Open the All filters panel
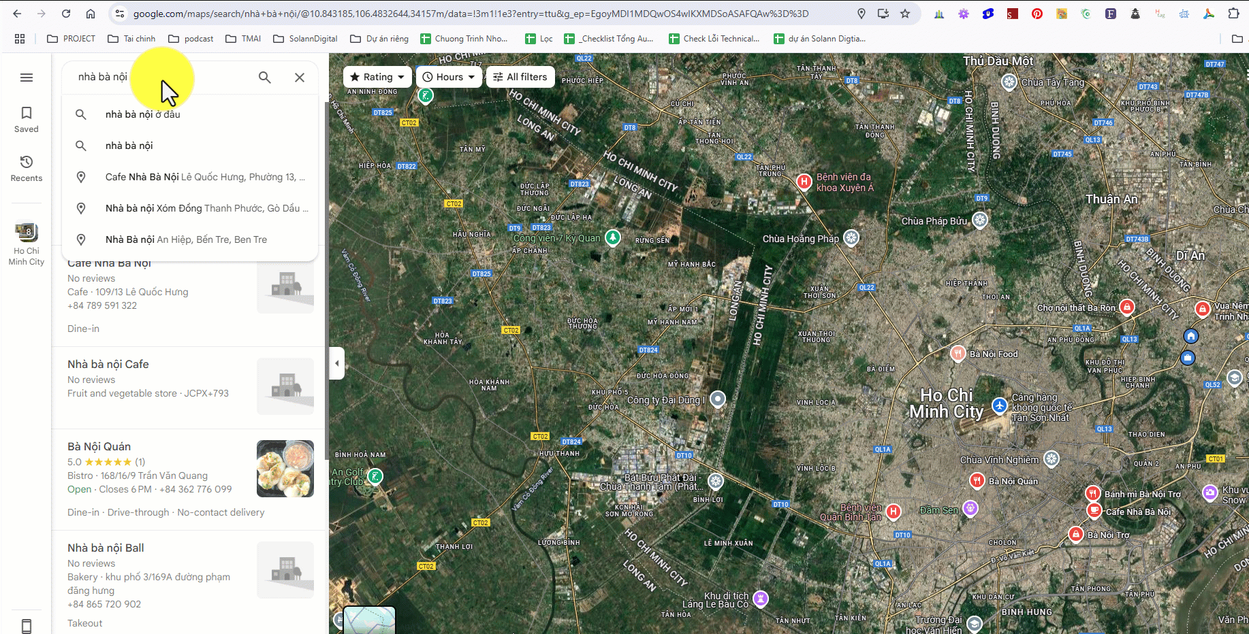 520,77
